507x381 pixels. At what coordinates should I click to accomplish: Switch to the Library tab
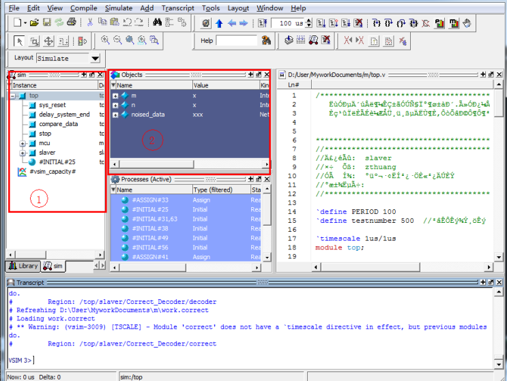(x=23, y=266)
